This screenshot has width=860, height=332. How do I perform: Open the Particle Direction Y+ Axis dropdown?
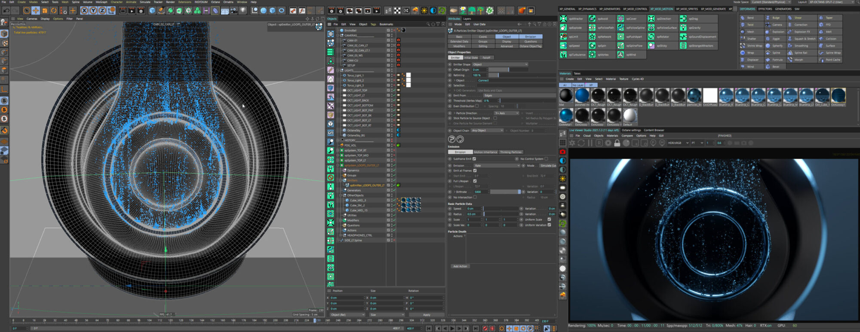pyautogui.click(x=507, y=113)
